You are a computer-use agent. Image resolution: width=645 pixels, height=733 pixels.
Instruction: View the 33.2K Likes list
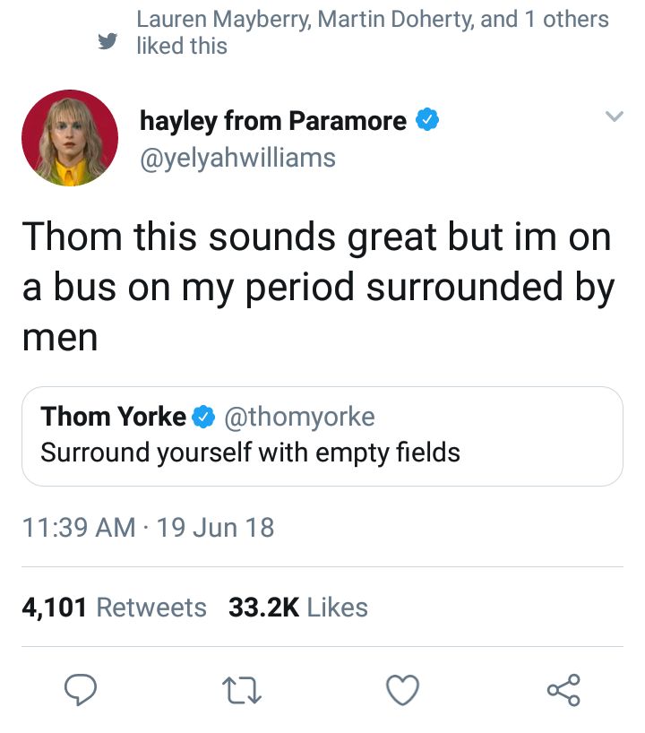point(298,608)
